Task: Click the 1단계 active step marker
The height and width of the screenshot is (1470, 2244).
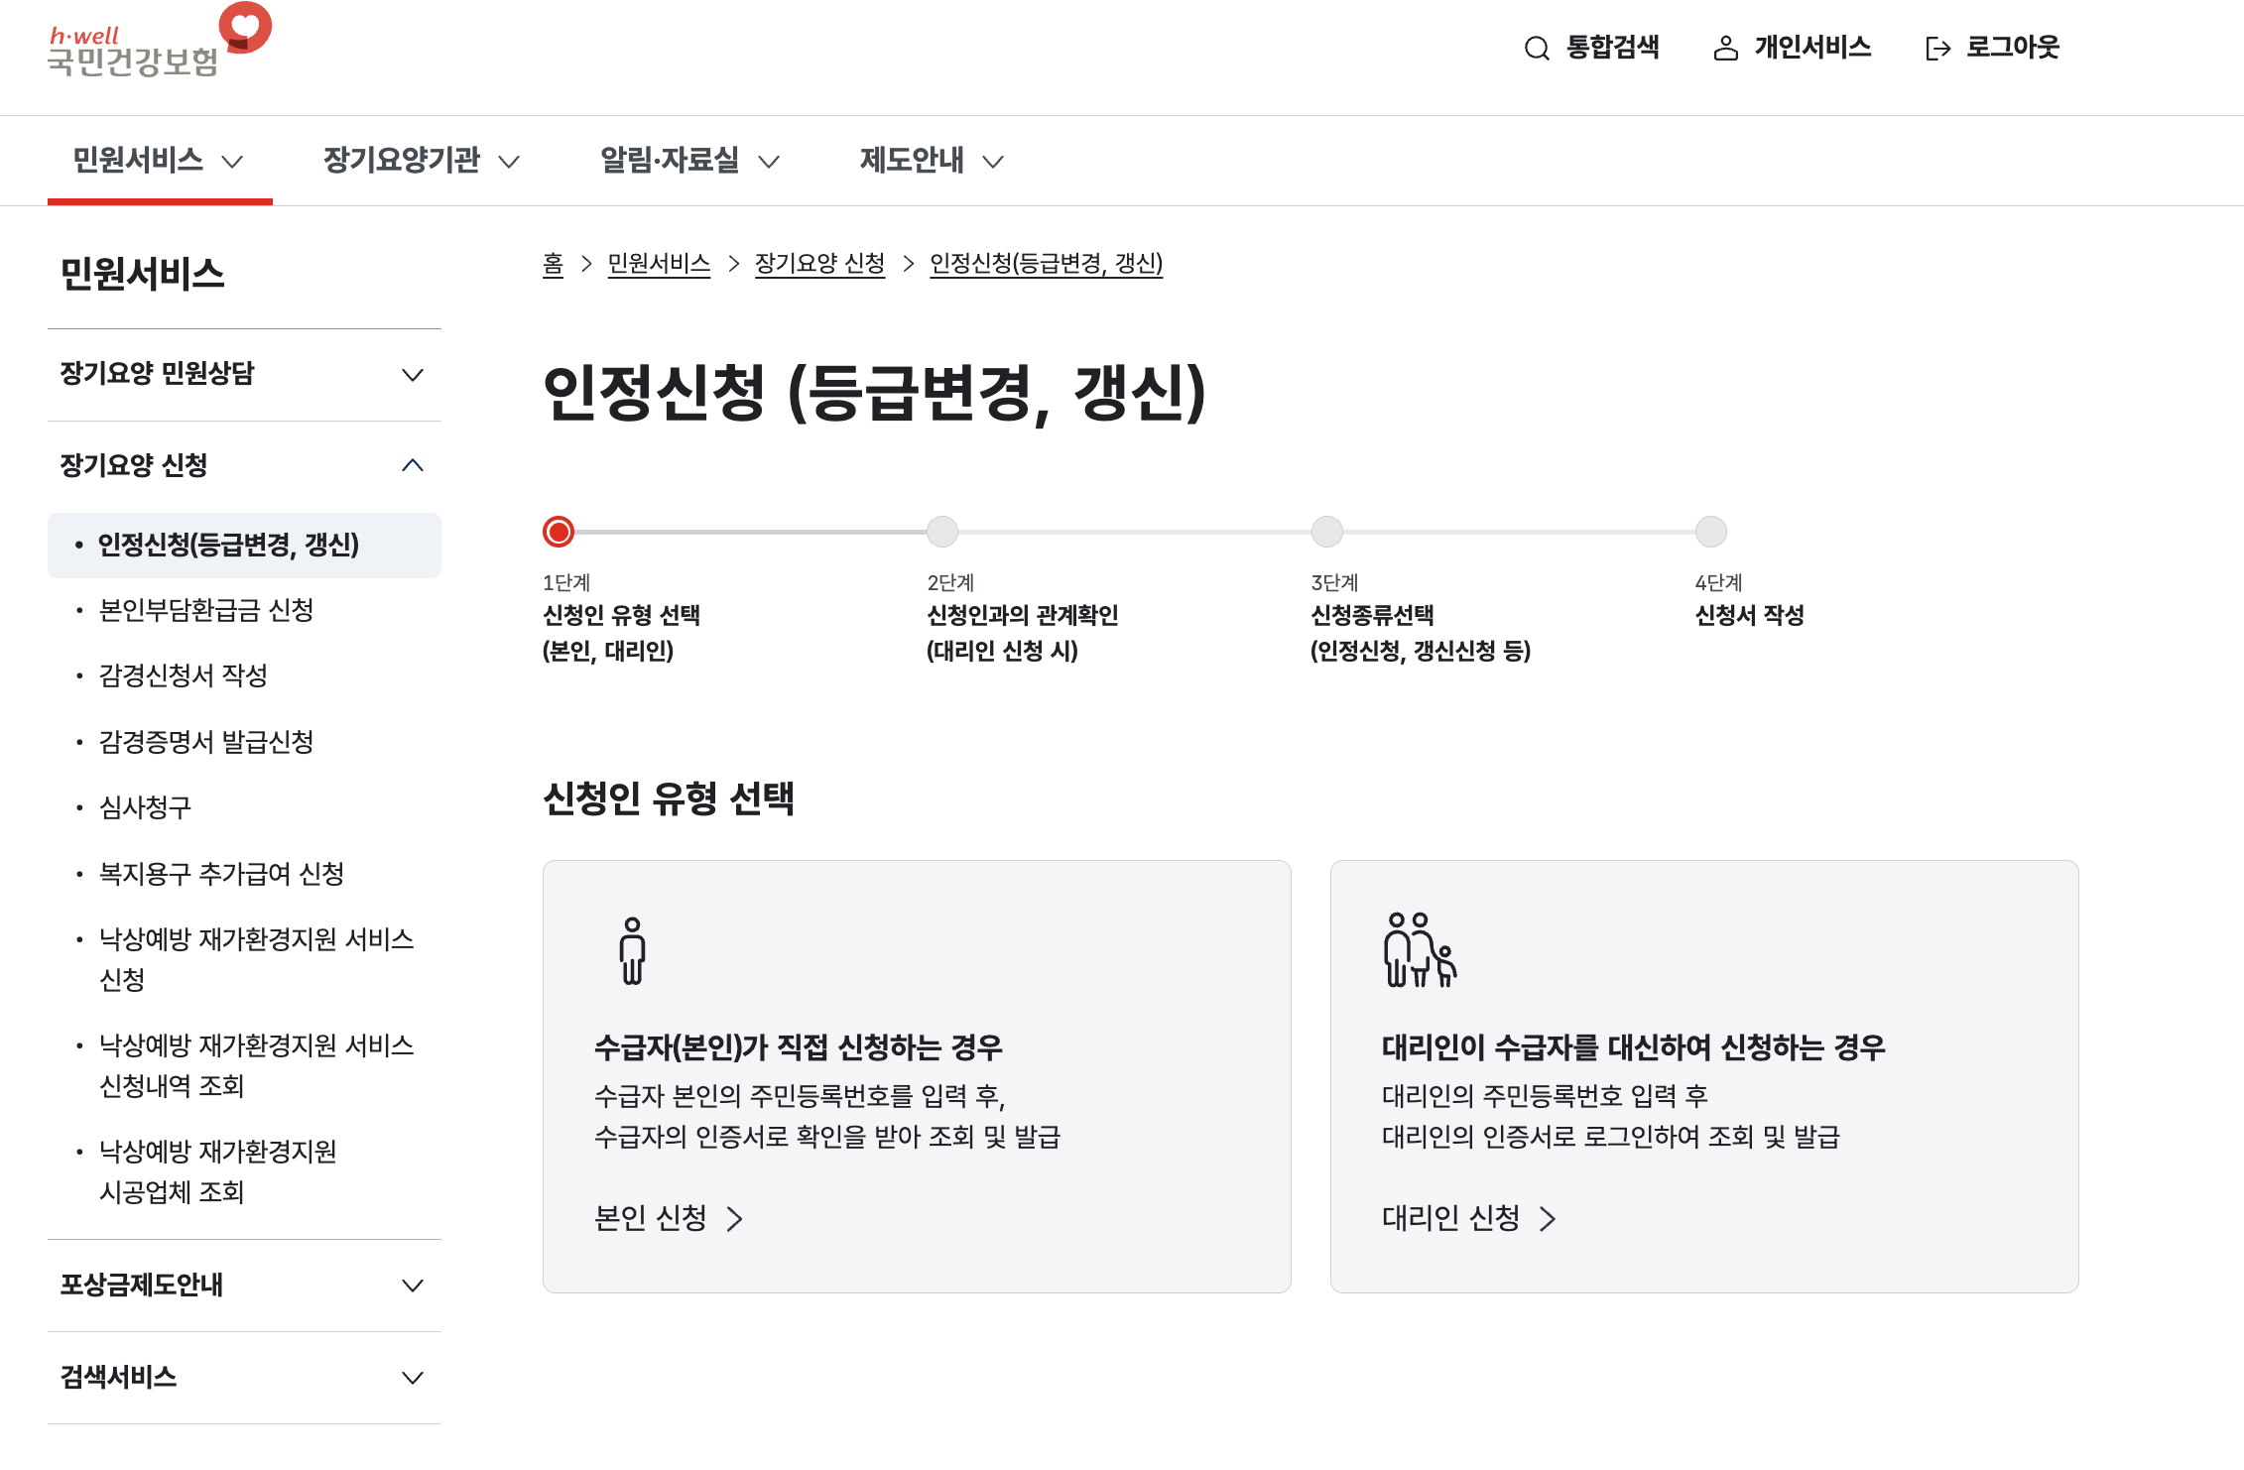Action: [559, 532]
